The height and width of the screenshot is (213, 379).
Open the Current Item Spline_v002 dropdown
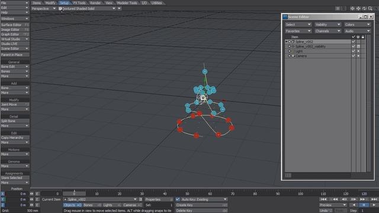tap(100, 199)
